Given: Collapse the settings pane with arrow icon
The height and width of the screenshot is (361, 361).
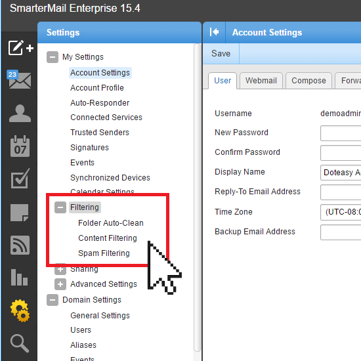Looking at the screenshot, I should pyautogui.click(x=214, y=32).
